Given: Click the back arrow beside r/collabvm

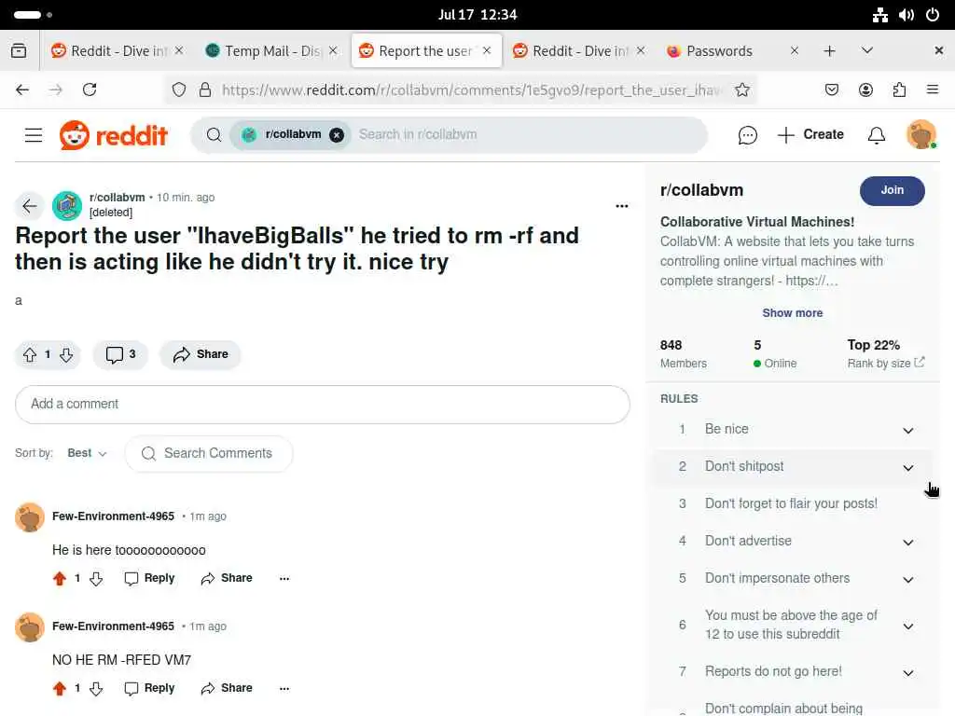Looking at the screenshot, I should [29, 206].
